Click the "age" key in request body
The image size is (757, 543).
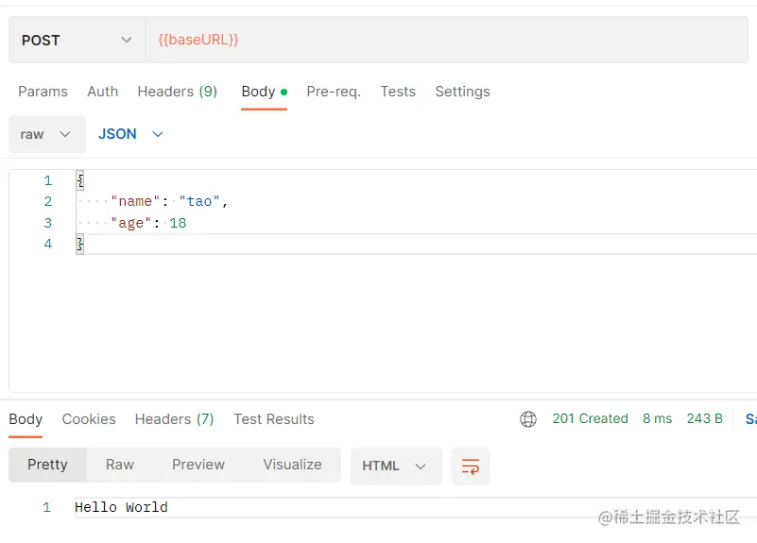tap(130, 223)
